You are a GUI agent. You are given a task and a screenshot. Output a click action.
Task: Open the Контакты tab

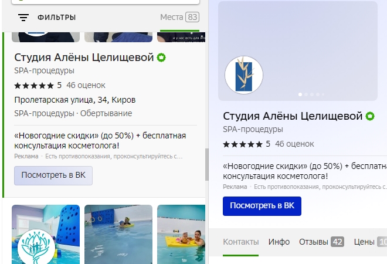240,242
